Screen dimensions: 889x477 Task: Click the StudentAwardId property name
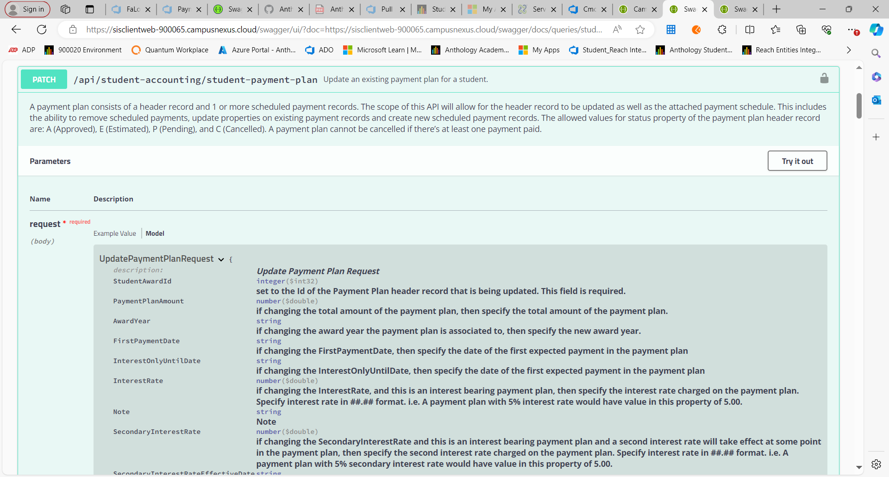142,281
